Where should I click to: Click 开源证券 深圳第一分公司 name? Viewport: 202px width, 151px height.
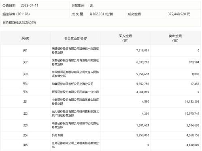tap(75, 92)
